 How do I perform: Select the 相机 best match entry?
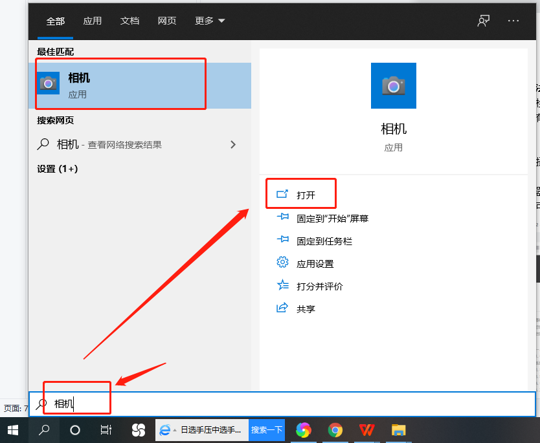click(x=120, y=83)
